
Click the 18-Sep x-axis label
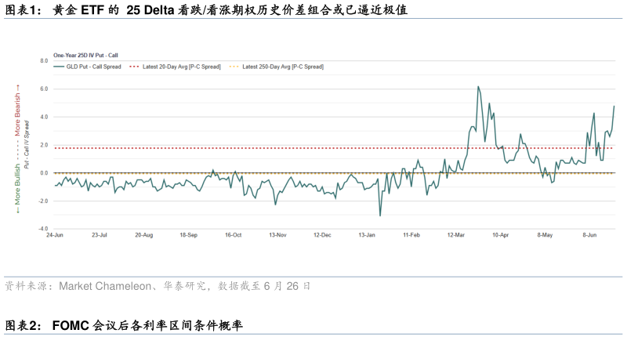pyautogui.click(x=188, y=235)
